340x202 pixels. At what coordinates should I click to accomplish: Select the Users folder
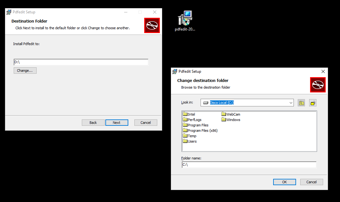pyautogui.click(x=192, y=141)
